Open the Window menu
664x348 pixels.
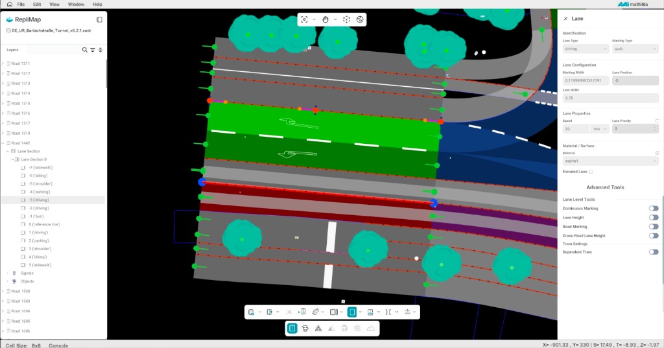point(76,5)
